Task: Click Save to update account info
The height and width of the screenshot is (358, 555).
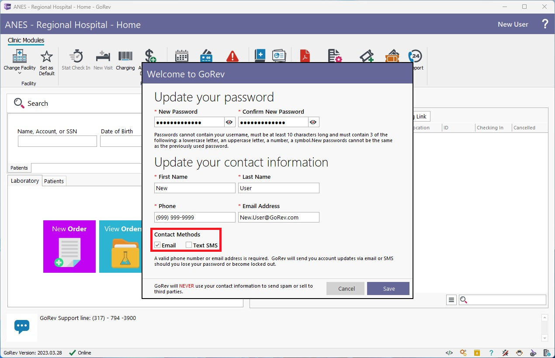Action: pyautogui.click(x=389, y=288)
